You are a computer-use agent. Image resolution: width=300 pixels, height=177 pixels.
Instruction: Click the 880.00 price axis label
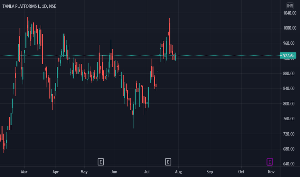click(289, 73)
